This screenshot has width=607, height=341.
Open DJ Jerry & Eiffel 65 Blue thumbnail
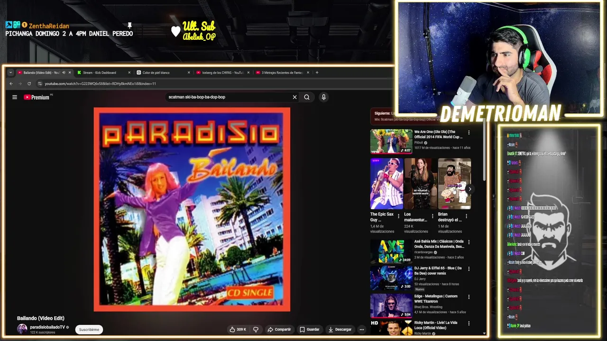click(x=391, y=278)
